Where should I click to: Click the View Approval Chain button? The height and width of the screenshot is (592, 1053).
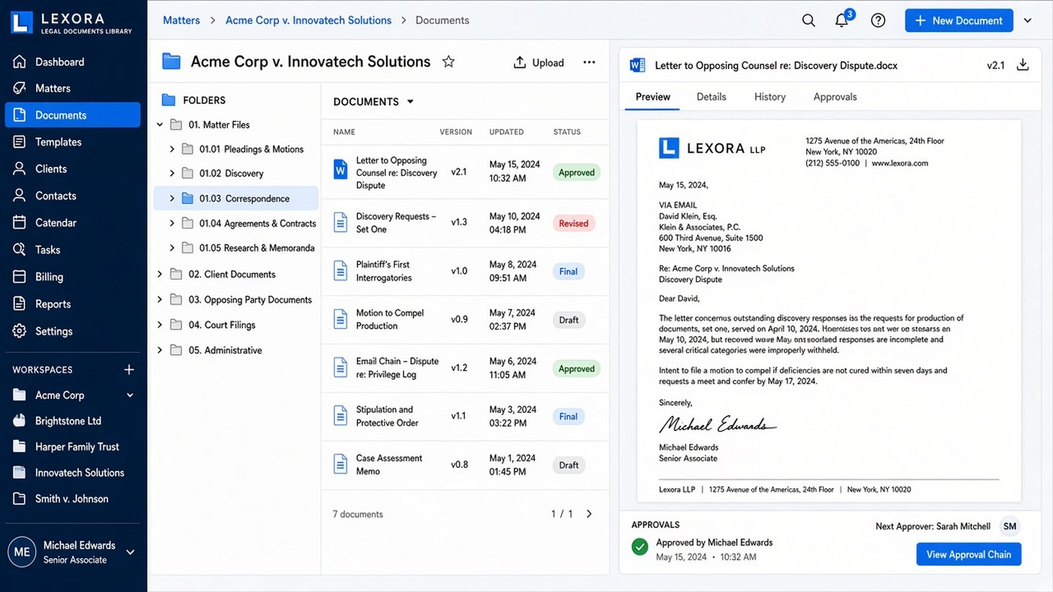pyautogui.click(x=968, y=554)
